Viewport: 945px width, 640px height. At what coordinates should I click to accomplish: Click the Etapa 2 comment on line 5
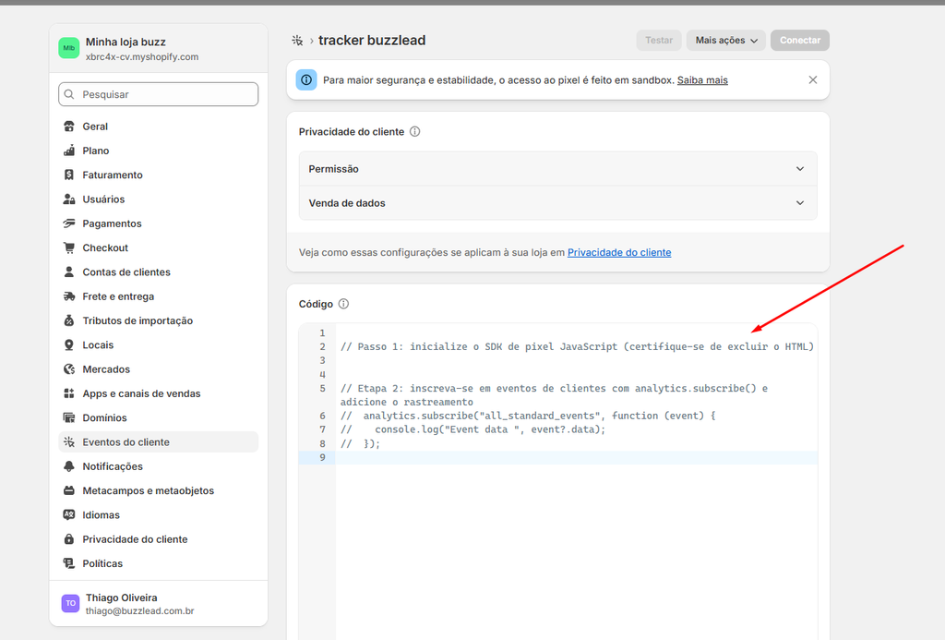(x=554, y=395)
